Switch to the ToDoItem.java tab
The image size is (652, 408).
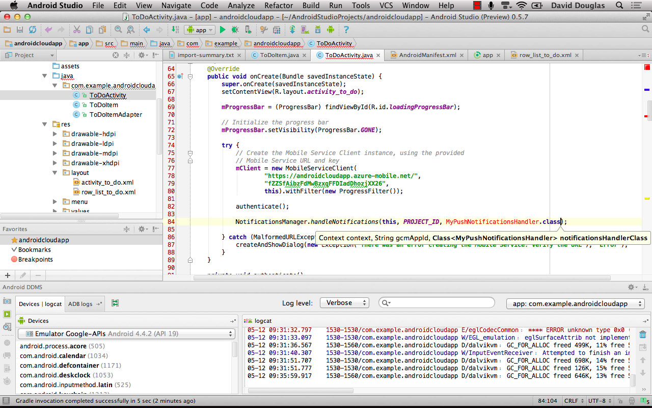(x=279, y=55)
